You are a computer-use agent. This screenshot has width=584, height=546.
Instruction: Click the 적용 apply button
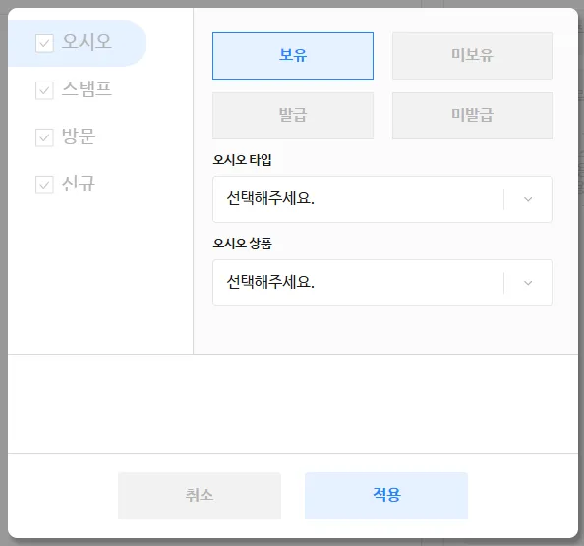tap(386, 496)
